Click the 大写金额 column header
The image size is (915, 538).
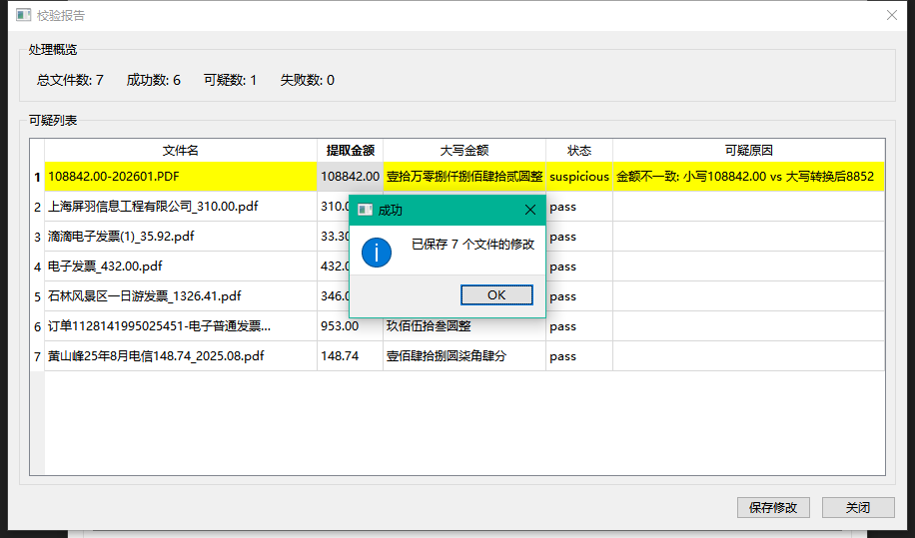click(x=463, y=151)
